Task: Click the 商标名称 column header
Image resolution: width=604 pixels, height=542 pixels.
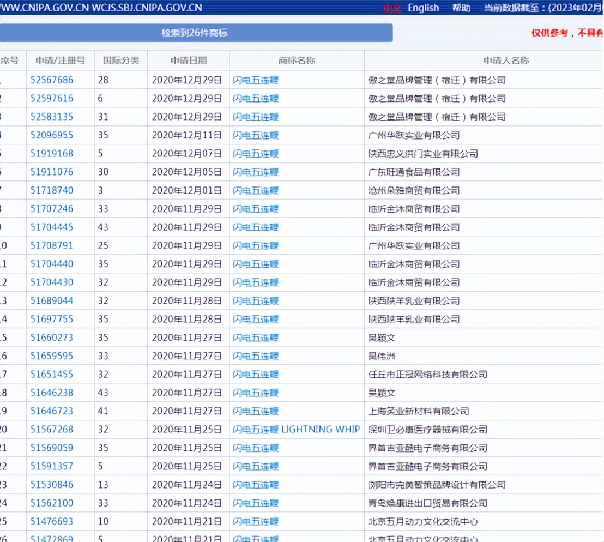Action: [x=297, y=61]
